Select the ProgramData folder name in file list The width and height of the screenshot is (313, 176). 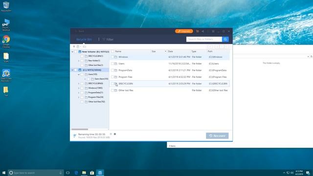coord(125,70)
